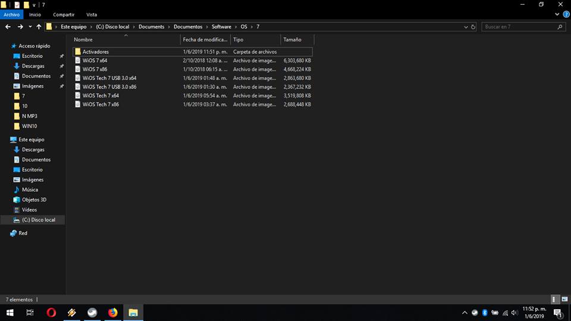Navigate to 'OS' breadcrumb segment
Image resolution: width=571 pixels, height=321 pixels.
tap(244, 27)
